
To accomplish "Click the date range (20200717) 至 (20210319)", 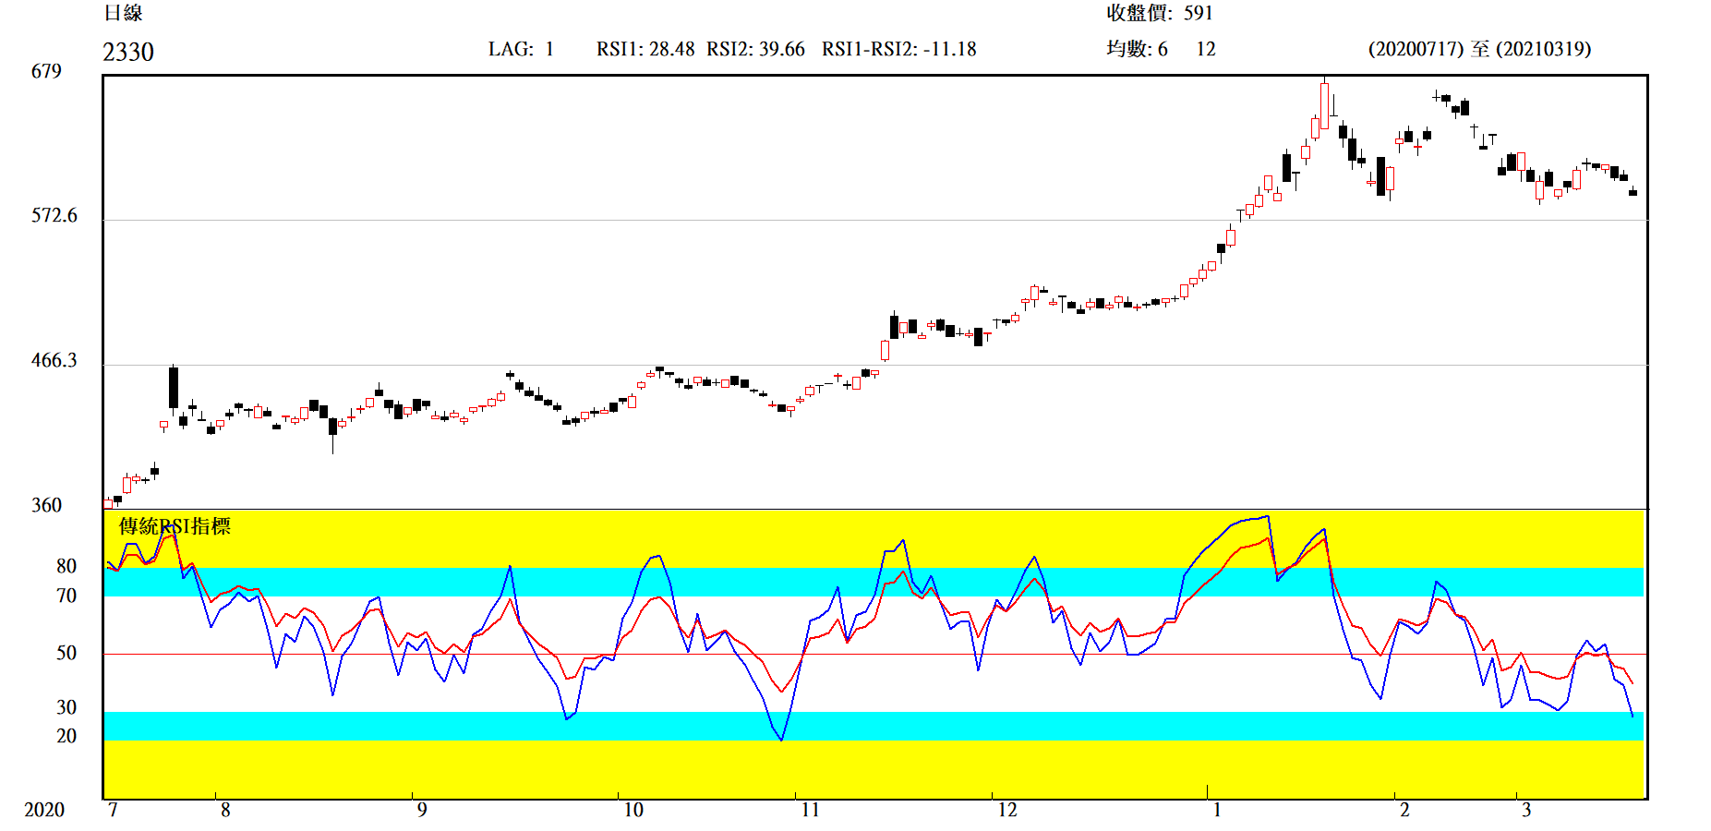I will [x=1479, y=49].
